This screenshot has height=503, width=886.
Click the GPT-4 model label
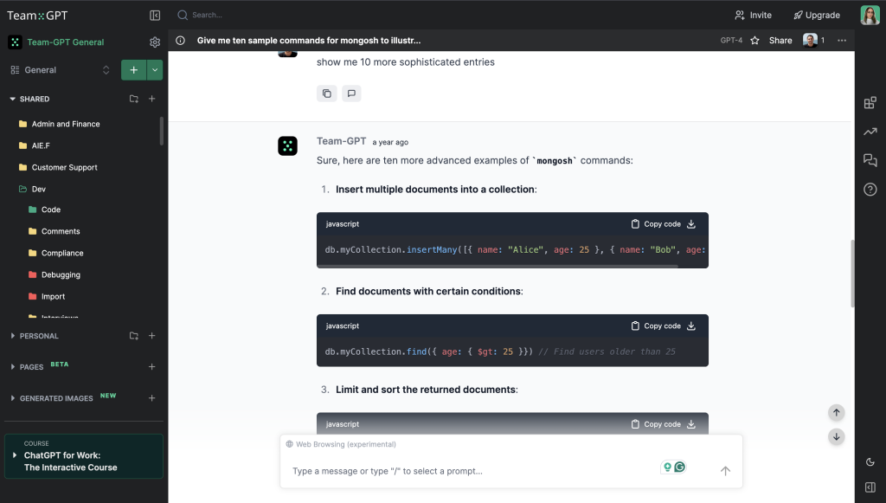coord(731,41)
